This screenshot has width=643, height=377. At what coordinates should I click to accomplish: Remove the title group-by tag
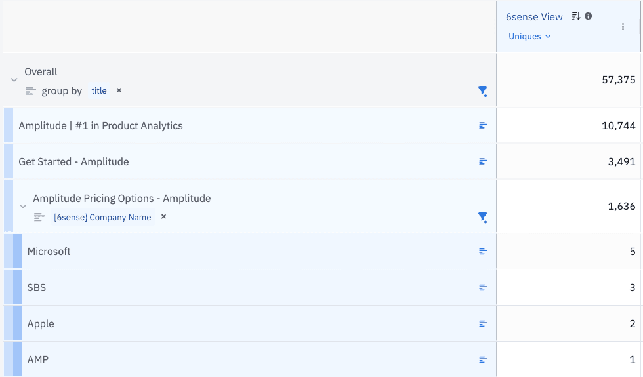click(x=119, y=90)
